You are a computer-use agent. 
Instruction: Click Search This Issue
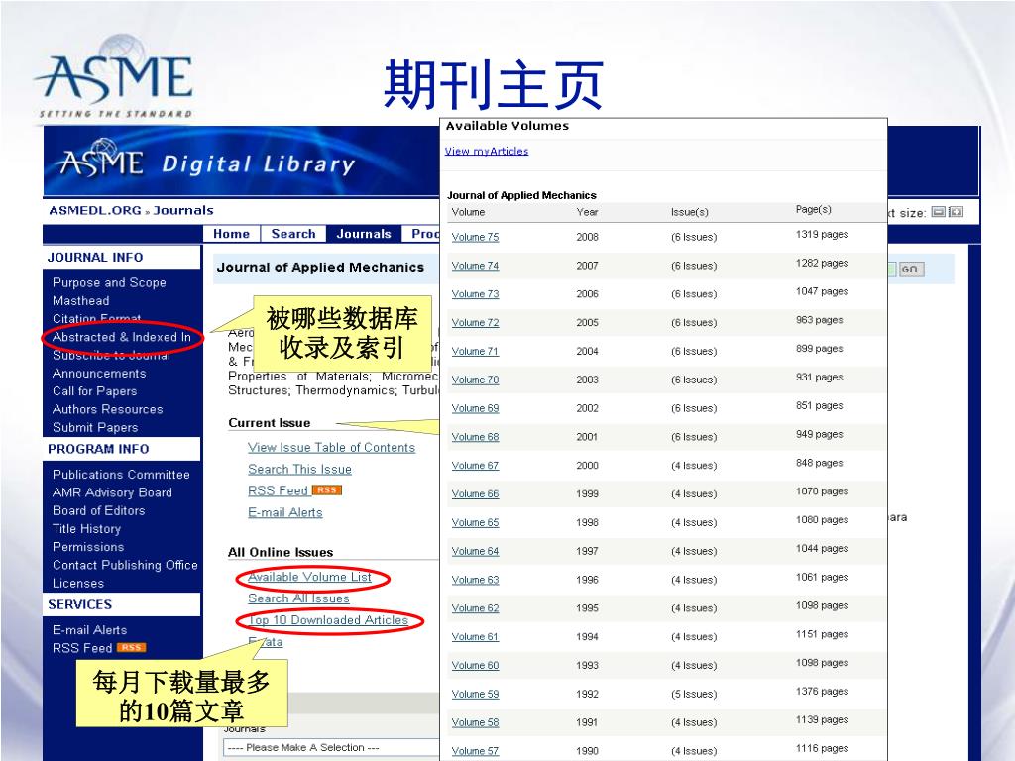coord(299,469)
